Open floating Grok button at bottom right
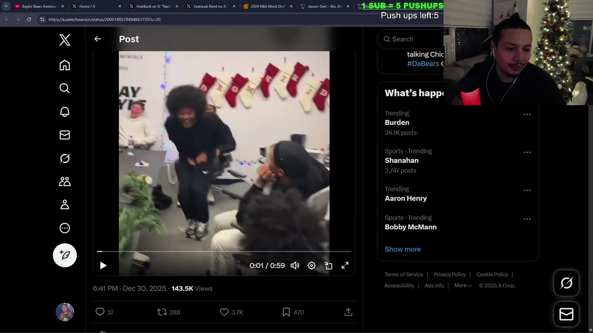Viewport: 593px width, 333px height. [567, 283]
